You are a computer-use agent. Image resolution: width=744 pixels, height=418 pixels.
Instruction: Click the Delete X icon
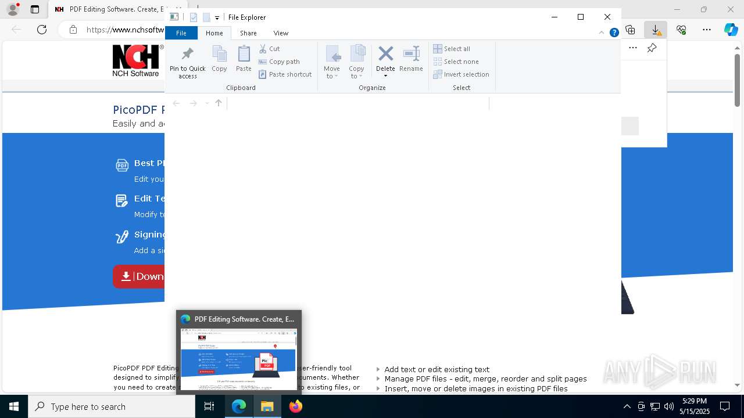point(385,55)
